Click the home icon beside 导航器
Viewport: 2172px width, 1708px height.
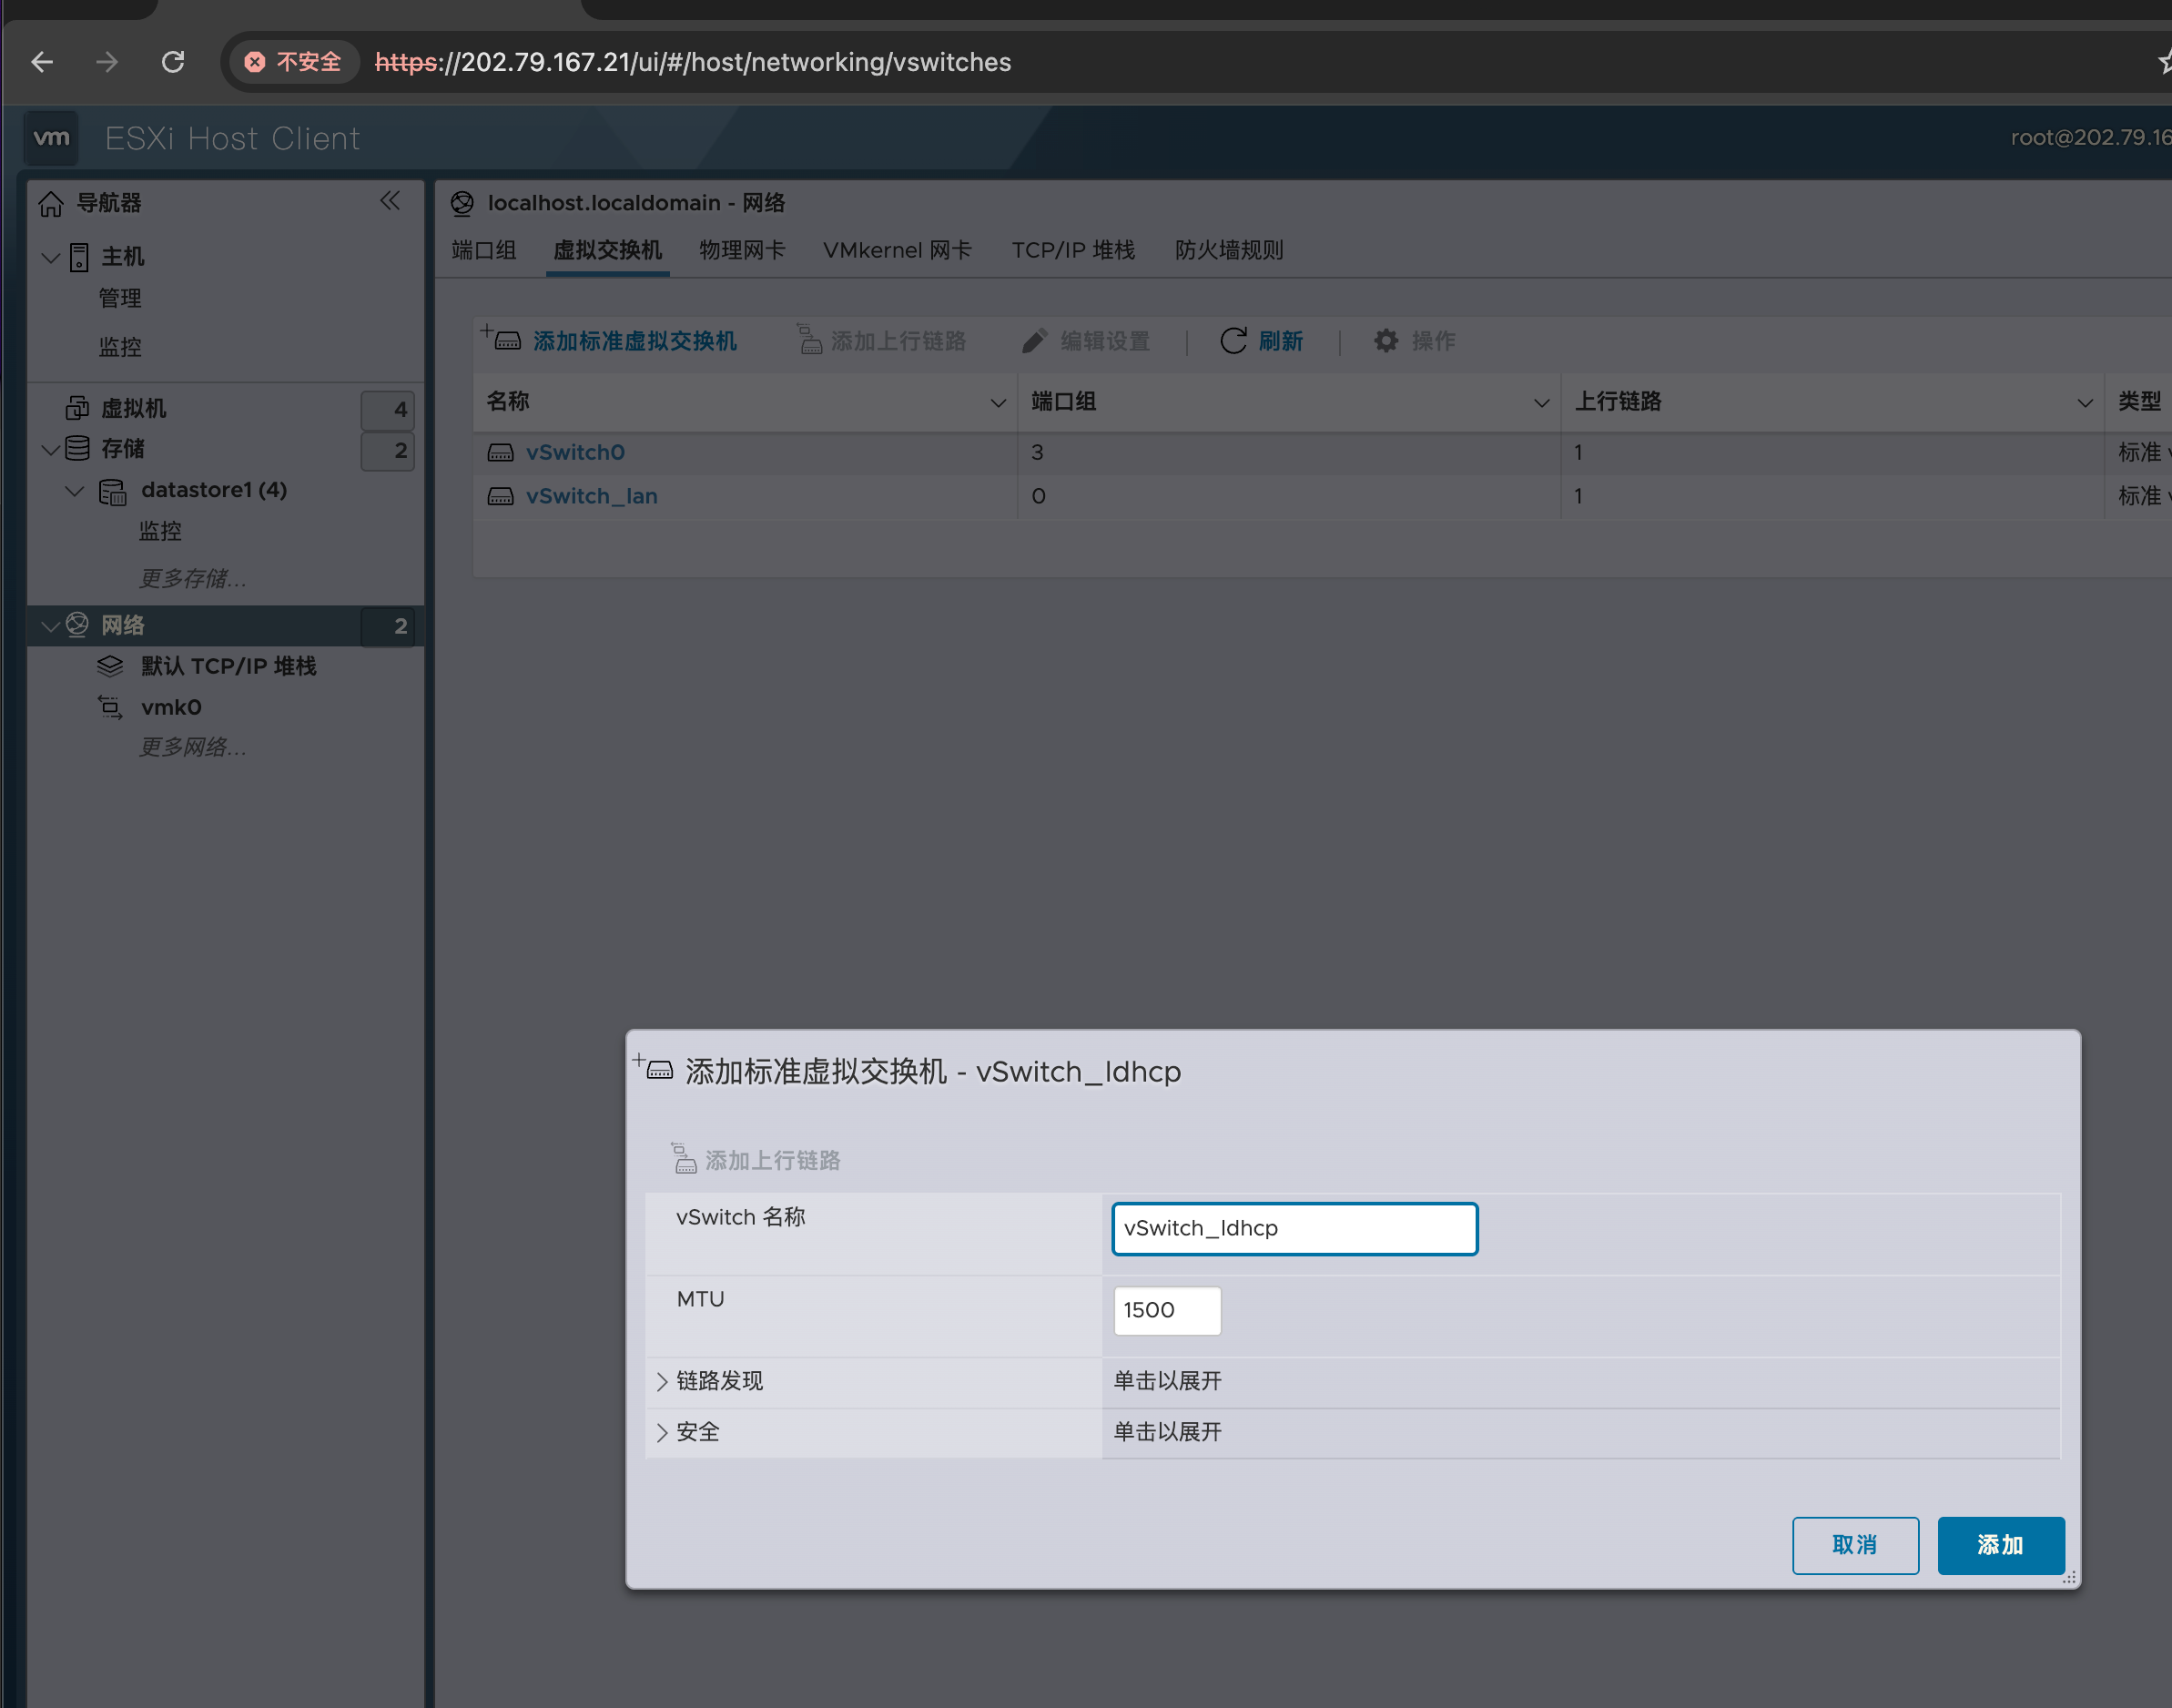pyautogui.click(x=51, y=204)
